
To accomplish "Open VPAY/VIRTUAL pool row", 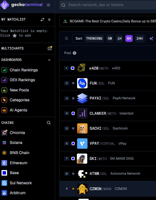I will coord(108,143).
